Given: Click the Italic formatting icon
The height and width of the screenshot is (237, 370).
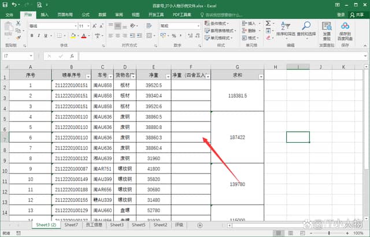Looking at the screenshot, I should pyautogui.click(x=39, y=35).
